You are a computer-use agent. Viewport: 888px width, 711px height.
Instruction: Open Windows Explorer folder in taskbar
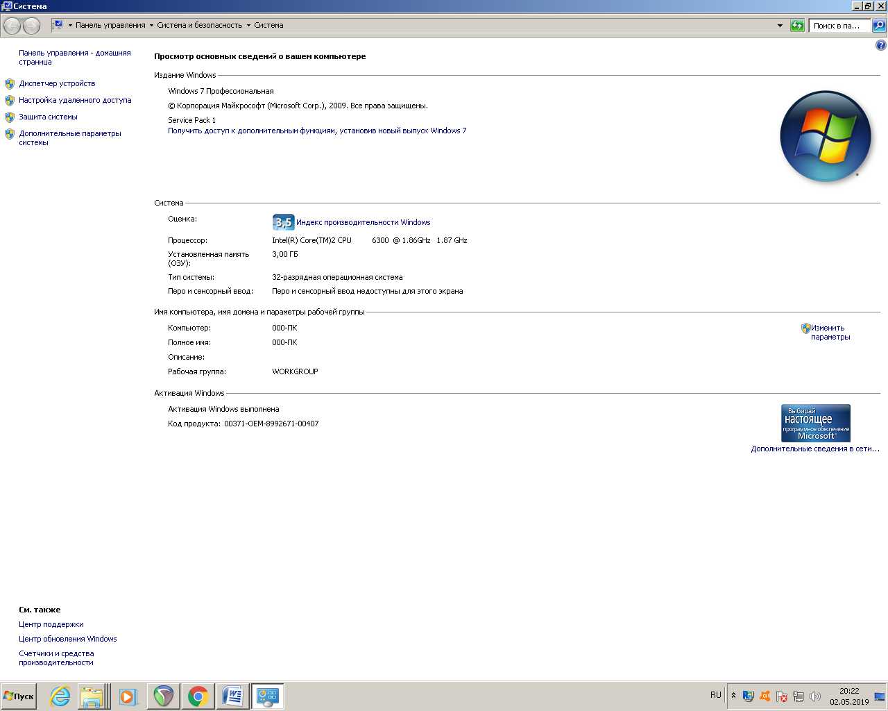click(x=92, y=696)
